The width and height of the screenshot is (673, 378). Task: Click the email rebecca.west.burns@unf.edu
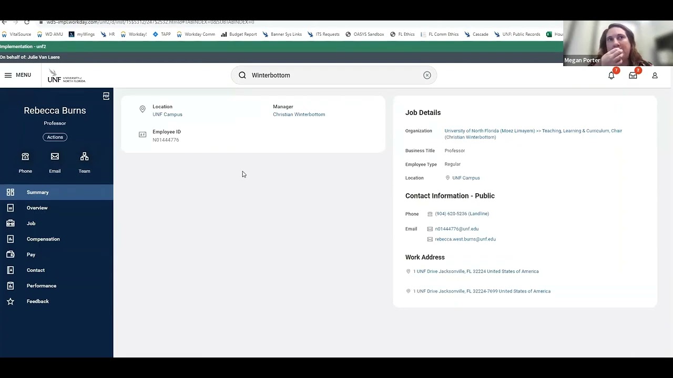(x=465, y=239)
